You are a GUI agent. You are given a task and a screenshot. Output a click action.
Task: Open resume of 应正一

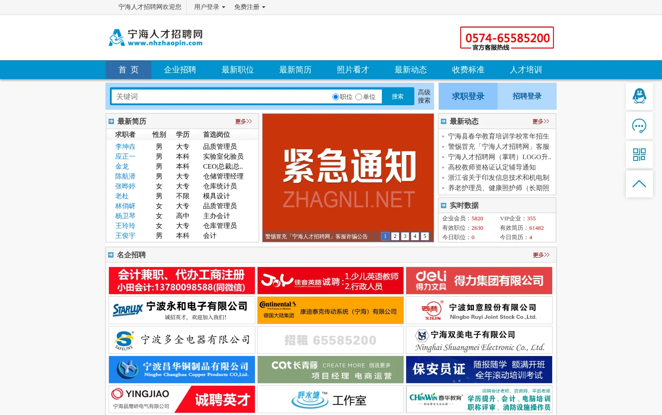pos(125,156)
